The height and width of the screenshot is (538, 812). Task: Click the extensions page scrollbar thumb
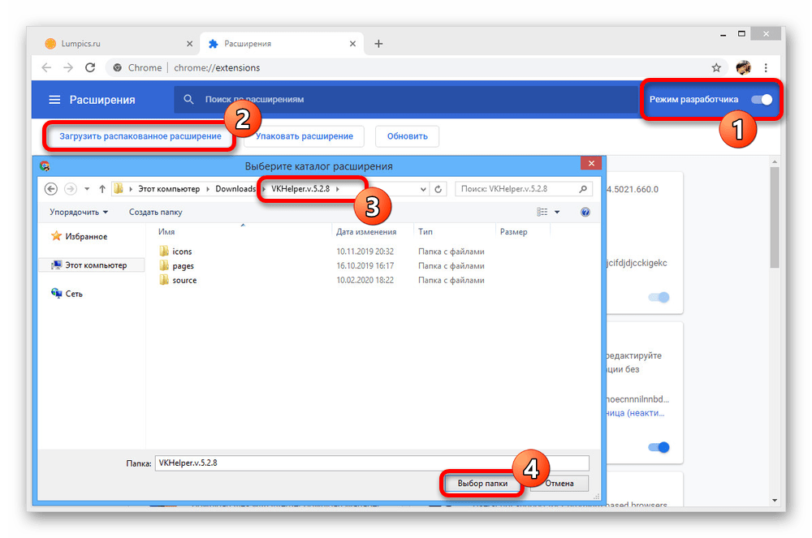click(774, 217)
